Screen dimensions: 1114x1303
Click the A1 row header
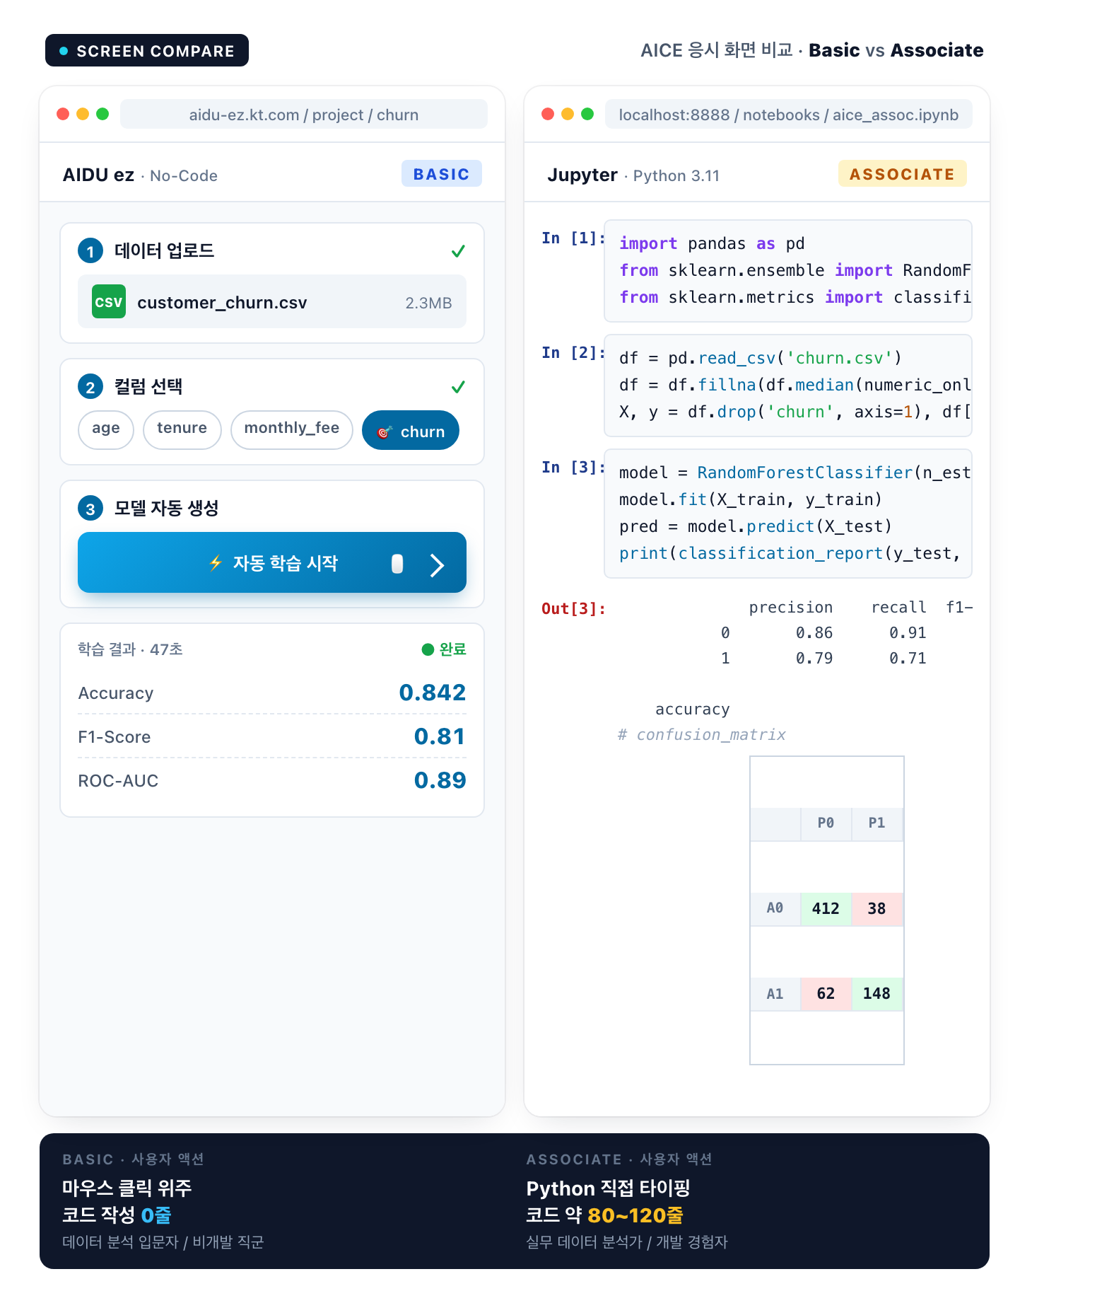pyautogui.click(x=775, y=994)
